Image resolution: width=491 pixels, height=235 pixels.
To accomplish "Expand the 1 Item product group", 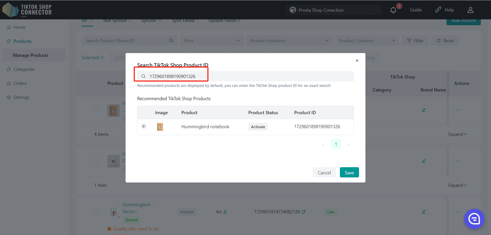I will 458,185.
